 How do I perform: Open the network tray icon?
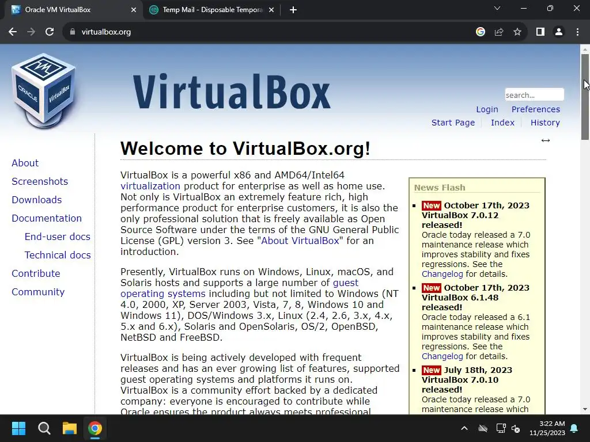[501, 428]
